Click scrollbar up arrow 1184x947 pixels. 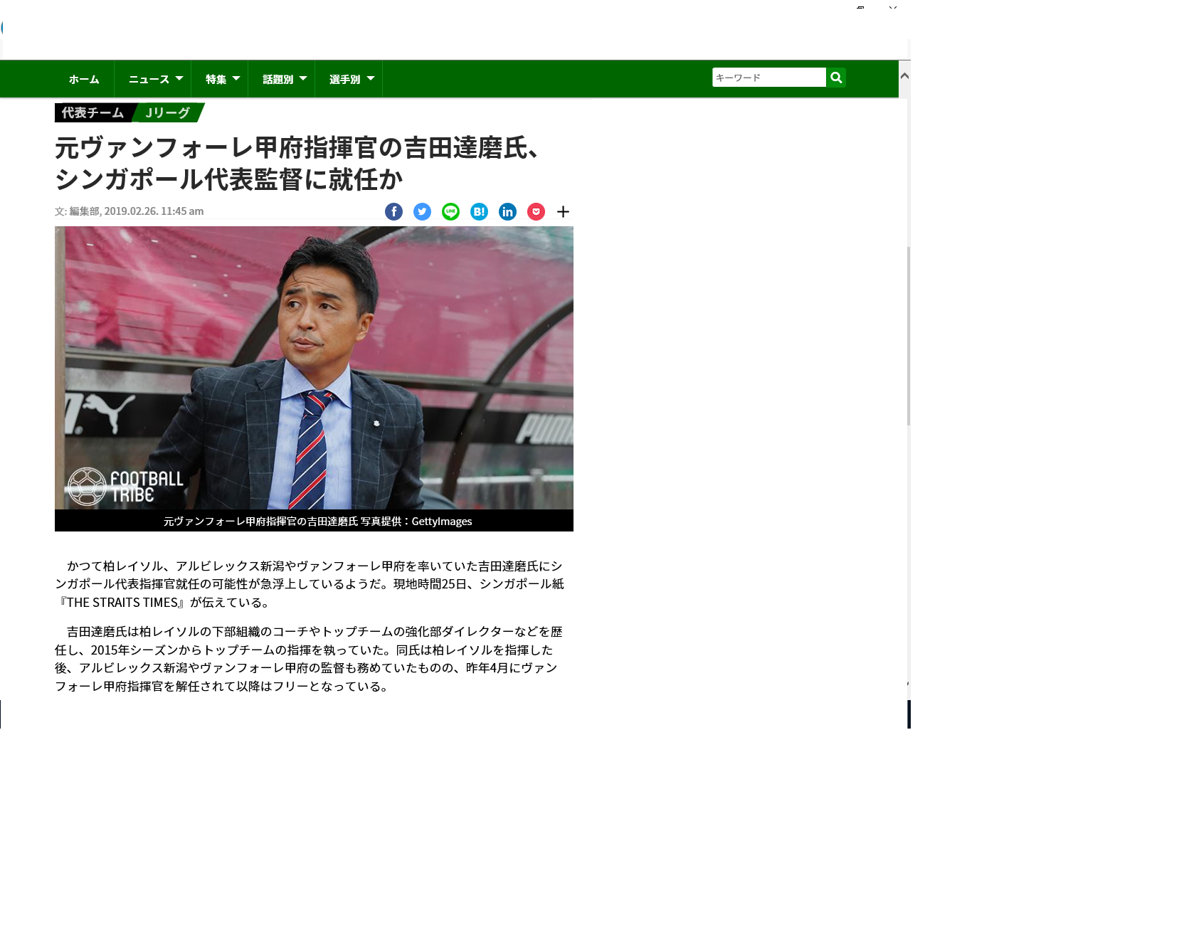(904, 75)
